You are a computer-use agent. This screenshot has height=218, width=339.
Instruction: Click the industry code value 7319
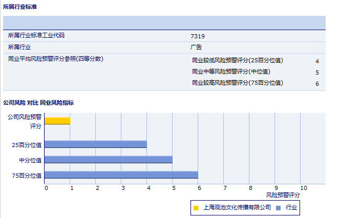coord(198,36)
